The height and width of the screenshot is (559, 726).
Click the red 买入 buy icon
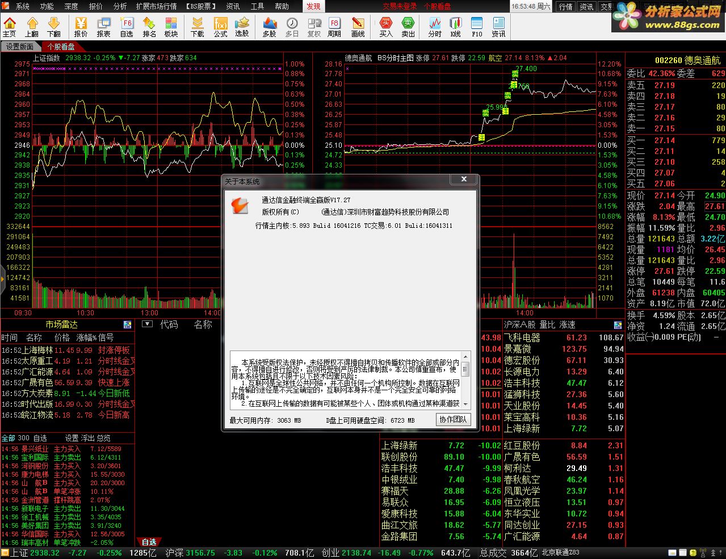[386, 27]
